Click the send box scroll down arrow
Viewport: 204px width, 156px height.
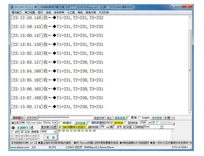173,138
